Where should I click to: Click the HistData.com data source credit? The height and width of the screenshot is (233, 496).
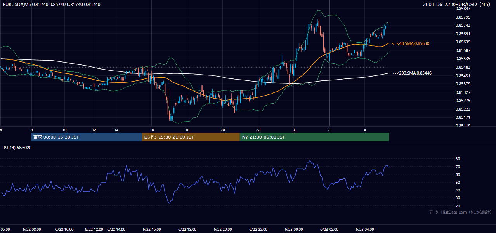pyautogui.click(x=460, y=212)
